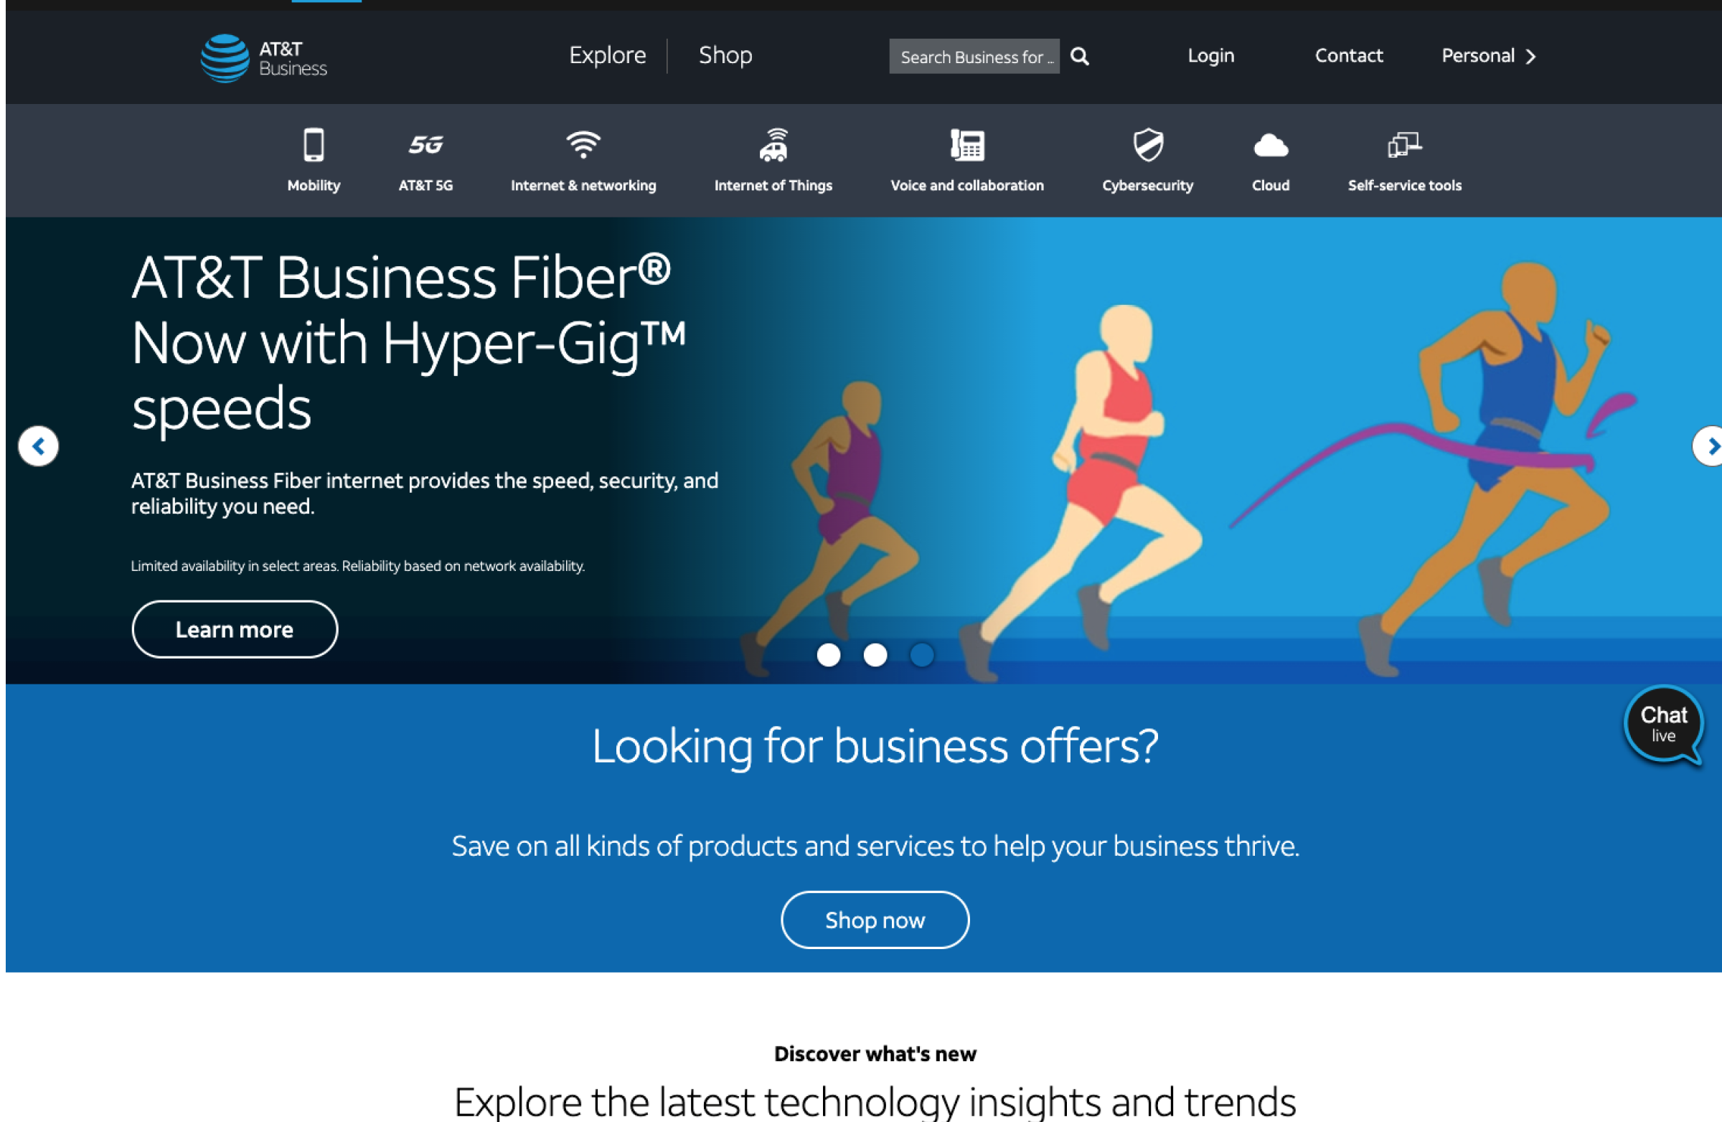
Task: Focus the Search Business input field
Action: [973, 57]
